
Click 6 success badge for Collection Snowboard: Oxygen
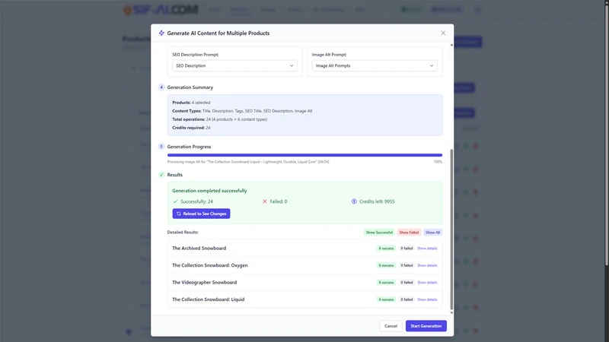point(386,265)
